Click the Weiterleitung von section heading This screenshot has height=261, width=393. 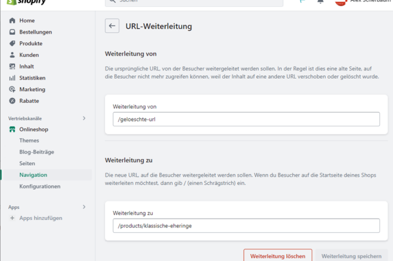[131, 54]
